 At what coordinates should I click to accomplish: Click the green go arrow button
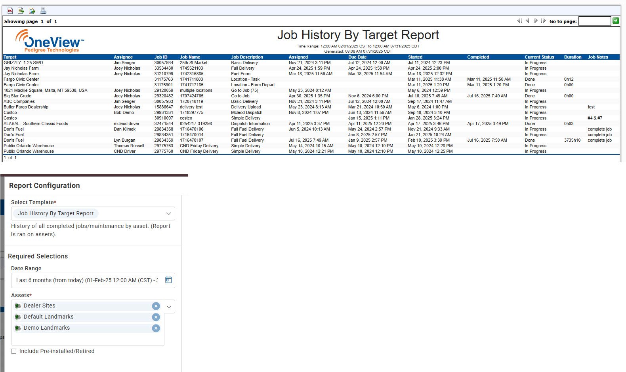pyautogui.click(x=616, y=21)
